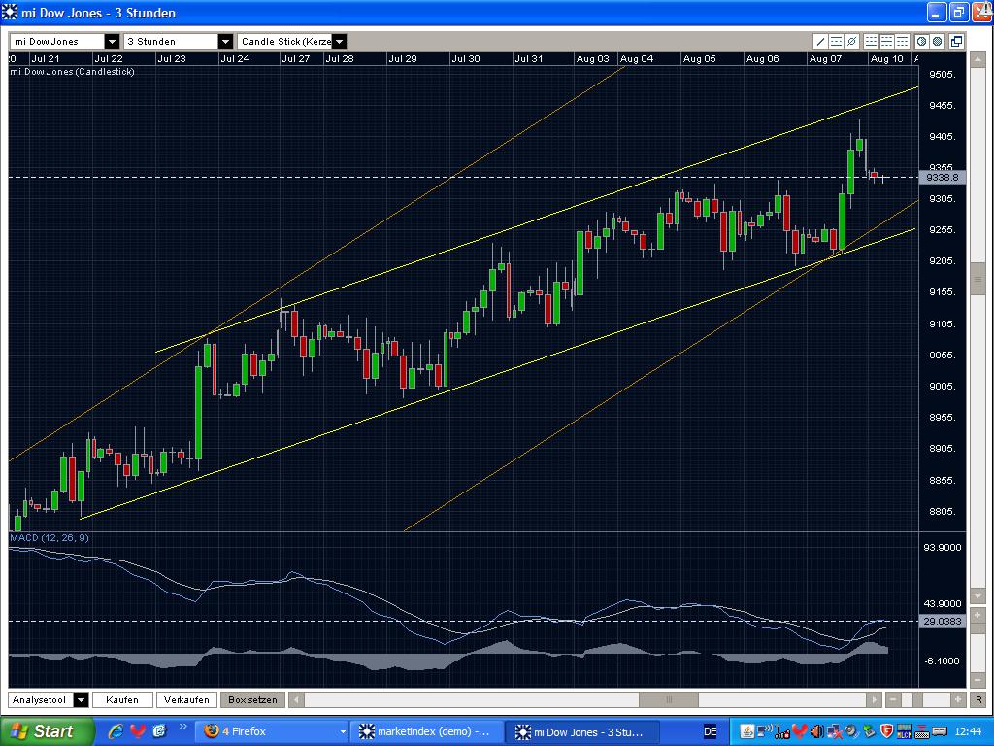Open the Candle Stick chart type dropdown

(291, 41)
